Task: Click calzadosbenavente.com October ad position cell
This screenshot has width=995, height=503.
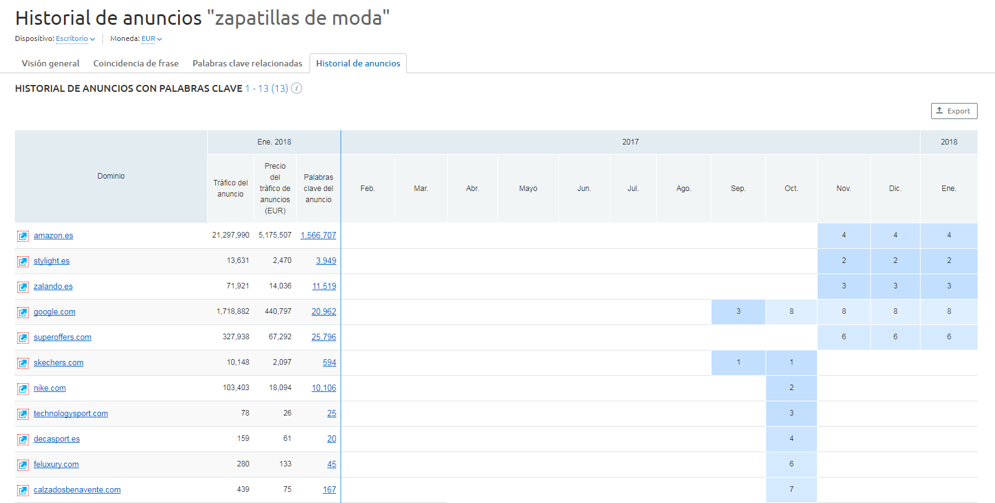Action: [792, 490]
